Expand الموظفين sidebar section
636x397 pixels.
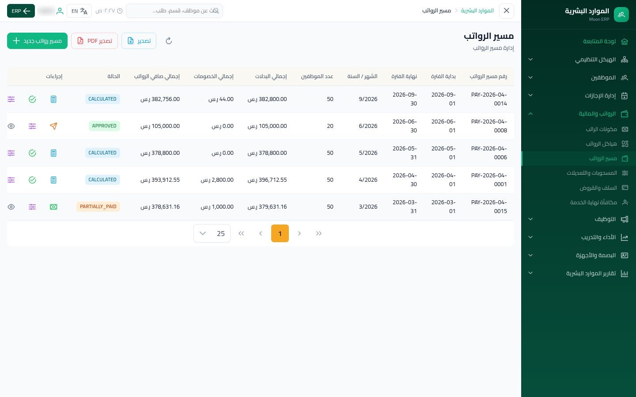tap(579, 78)
